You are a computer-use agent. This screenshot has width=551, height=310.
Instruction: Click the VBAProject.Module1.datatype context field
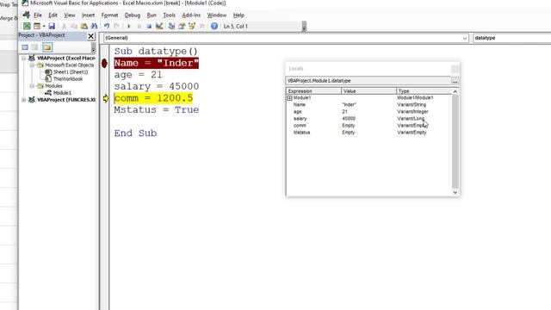coord(368,81)
